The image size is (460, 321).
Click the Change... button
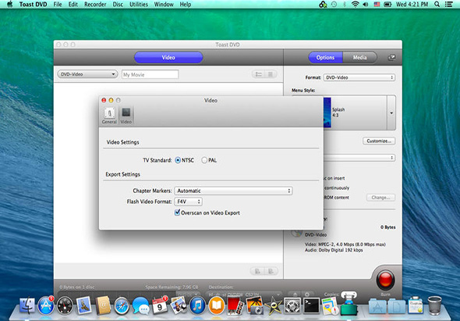(x=380, y=198)
